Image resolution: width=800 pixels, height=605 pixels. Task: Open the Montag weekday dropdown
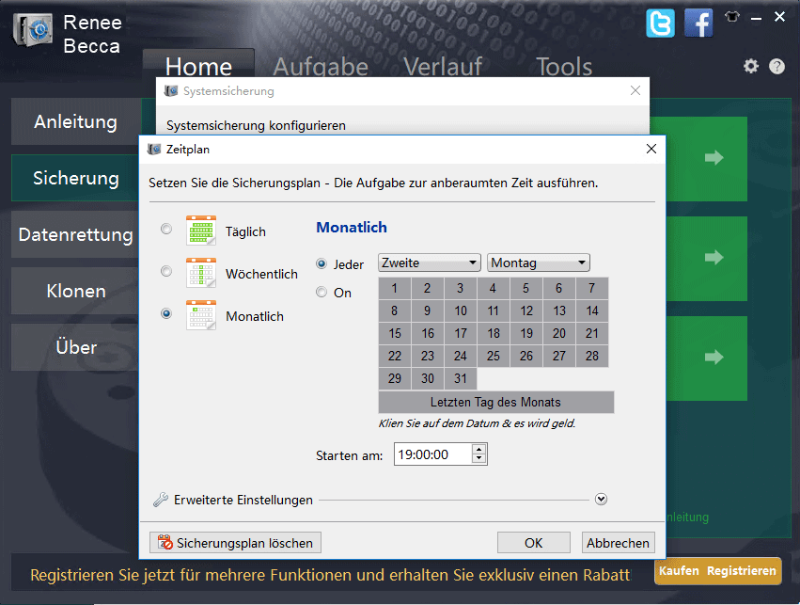539,263
